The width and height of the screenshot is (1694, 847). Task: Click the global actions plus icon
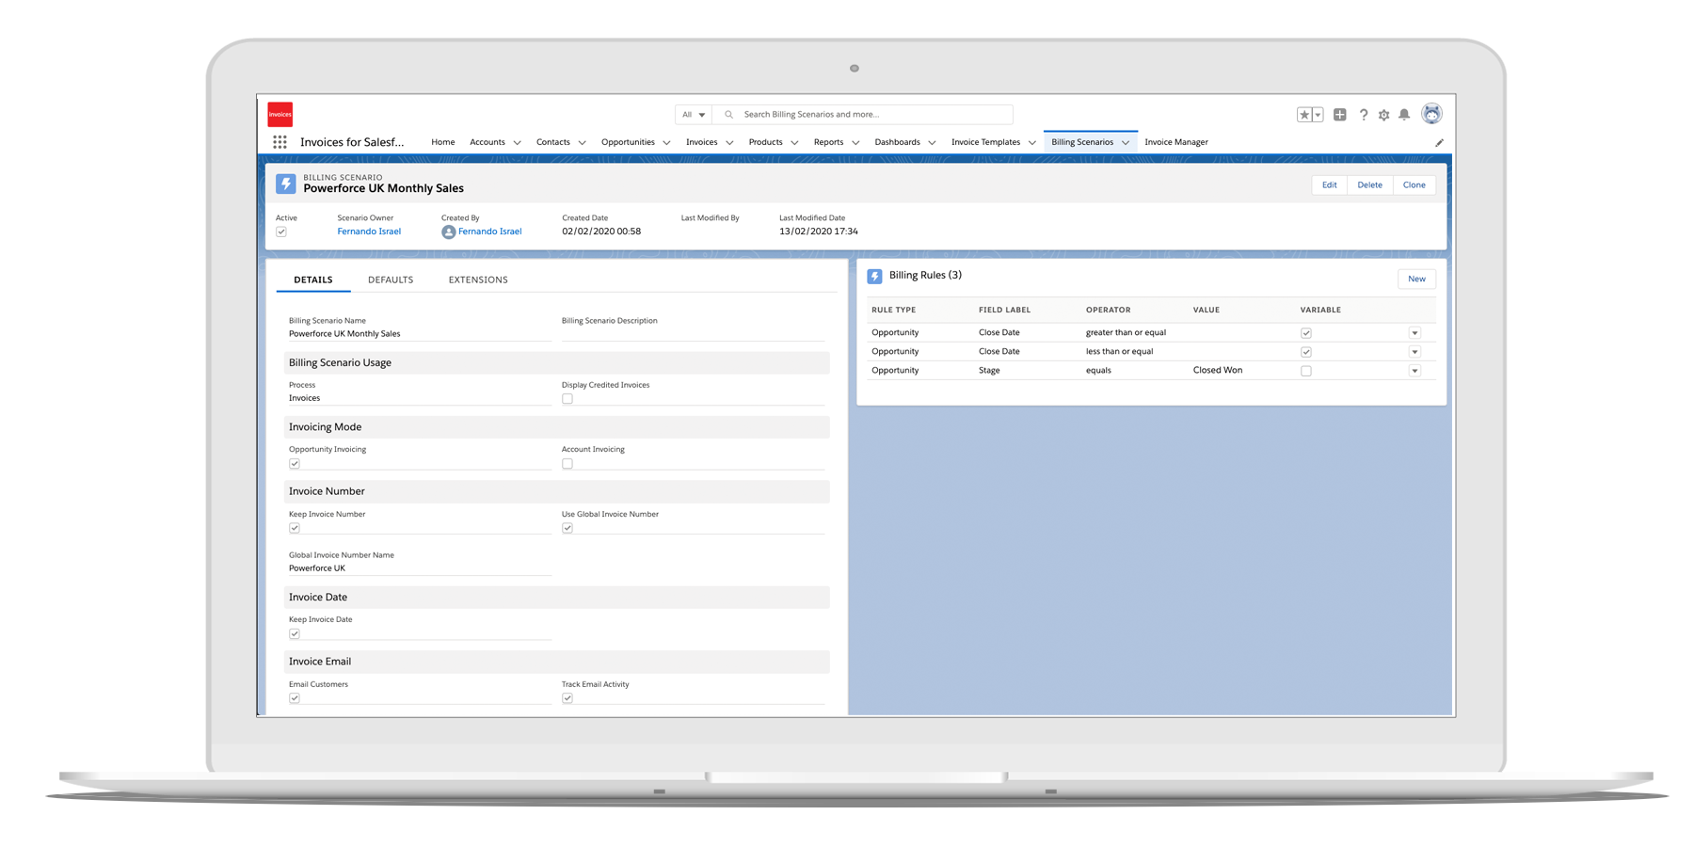(1339, 115)
